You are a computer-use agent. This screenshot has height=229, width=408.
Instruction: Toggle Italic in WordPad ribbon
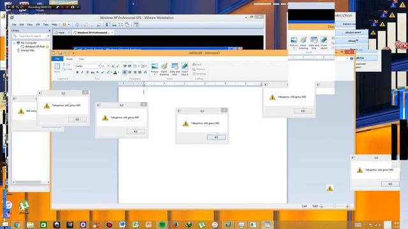coord(82,72)
